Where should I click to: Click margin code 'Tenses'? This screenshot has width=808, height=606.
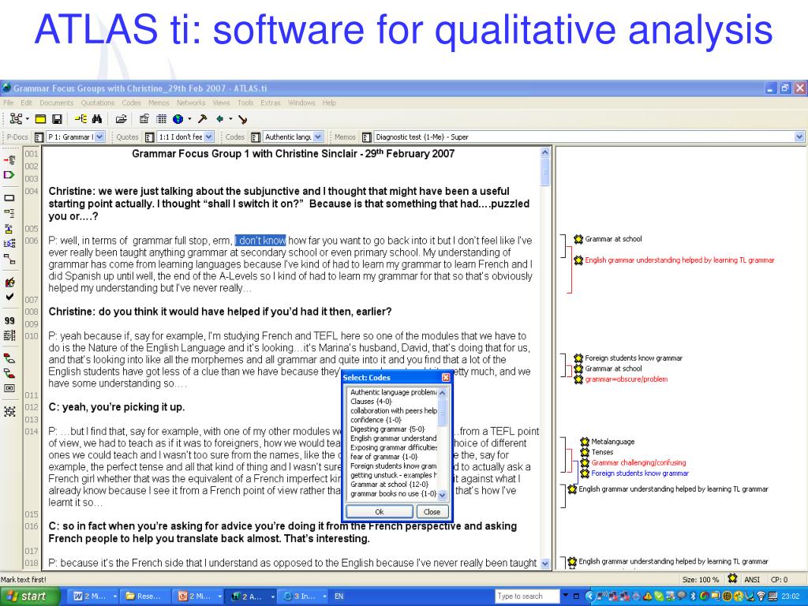click(x=602, y=452)
